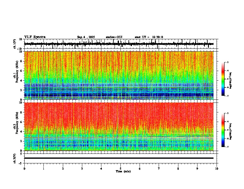Click the "-7" label on ch.1 color bar
This screenshot has height=189, width=244.
pyautogui.click(x=227, y=96)
